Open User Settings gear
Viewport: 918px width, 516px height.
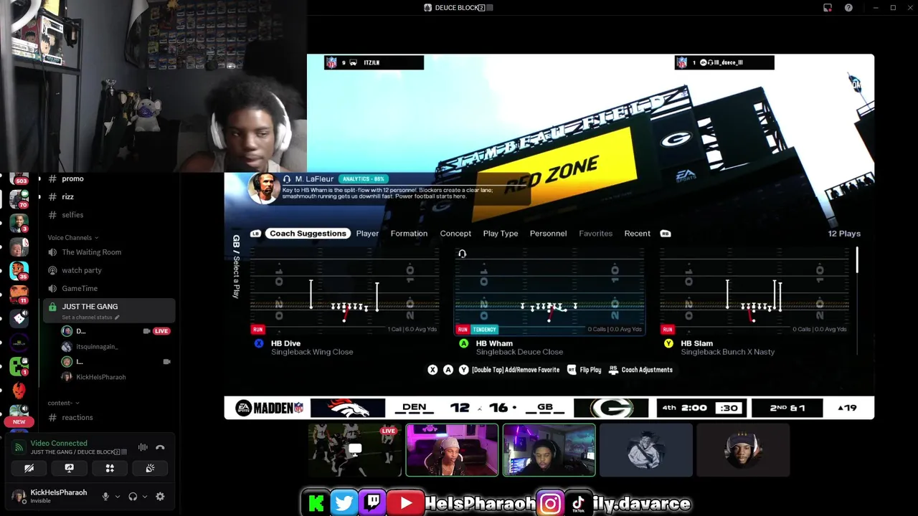tap(160, 496)
